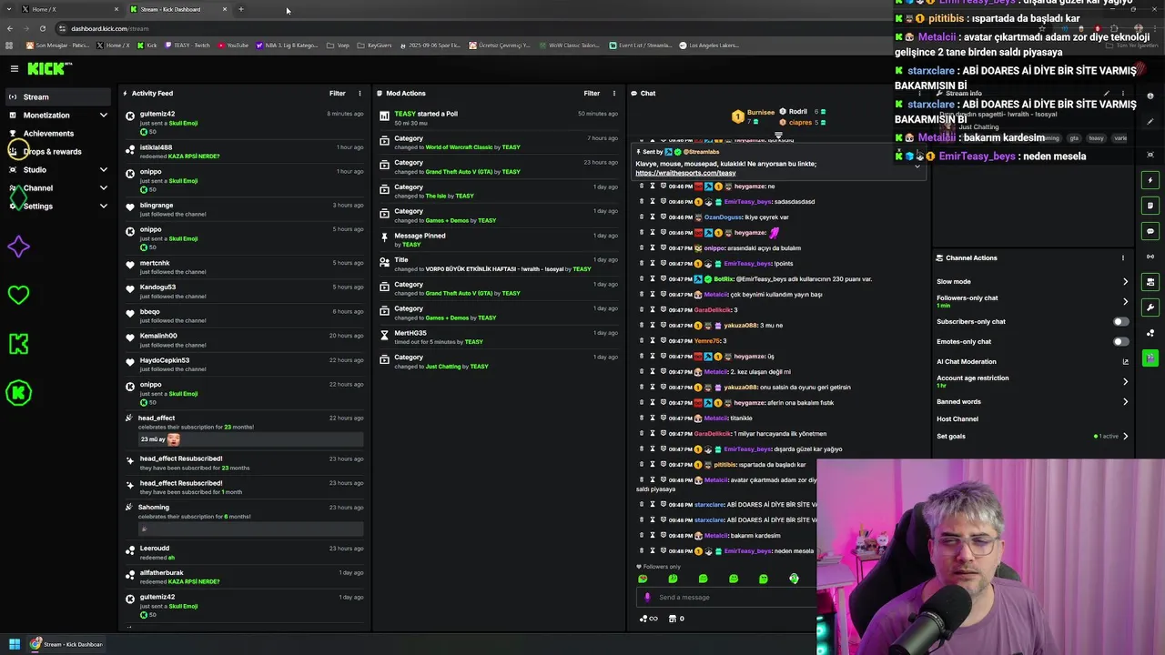1165x655 pixels.
Task: Open Set goals chevron
Action: coord(1125,436)
